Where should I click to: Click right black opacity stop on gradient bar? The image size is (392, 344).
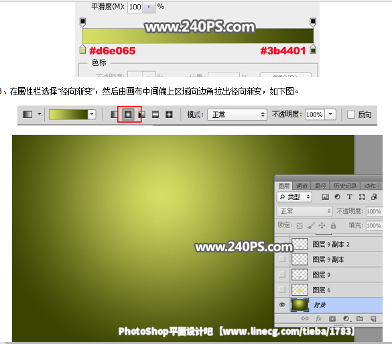(313, 22)
